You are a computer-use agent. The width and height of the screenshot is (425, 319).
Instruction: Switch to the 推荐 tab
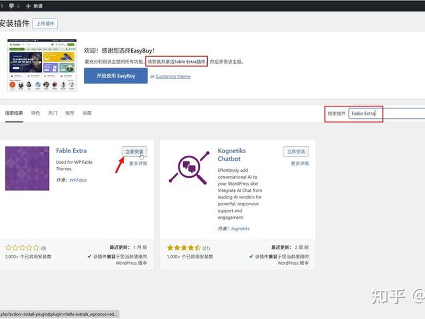click(70, 113)
